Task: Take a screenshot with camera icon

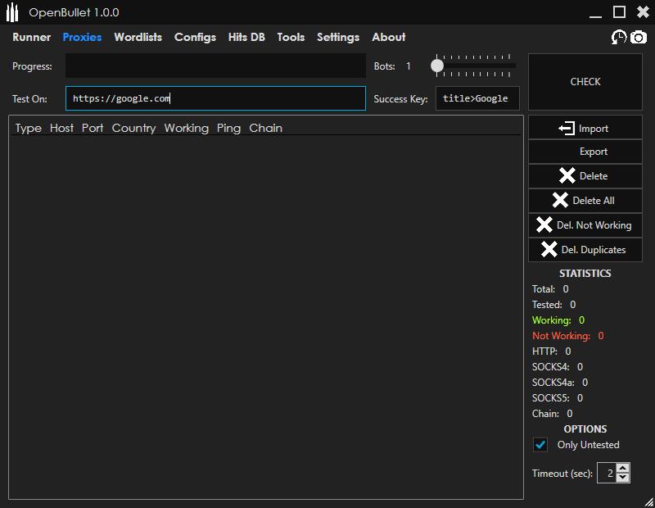Action: [639, 37]
